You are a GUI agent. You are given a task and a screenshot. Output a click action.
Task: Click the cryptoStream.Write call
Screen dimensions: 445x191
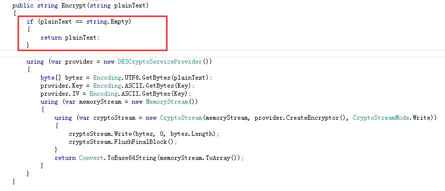point(101,134)
